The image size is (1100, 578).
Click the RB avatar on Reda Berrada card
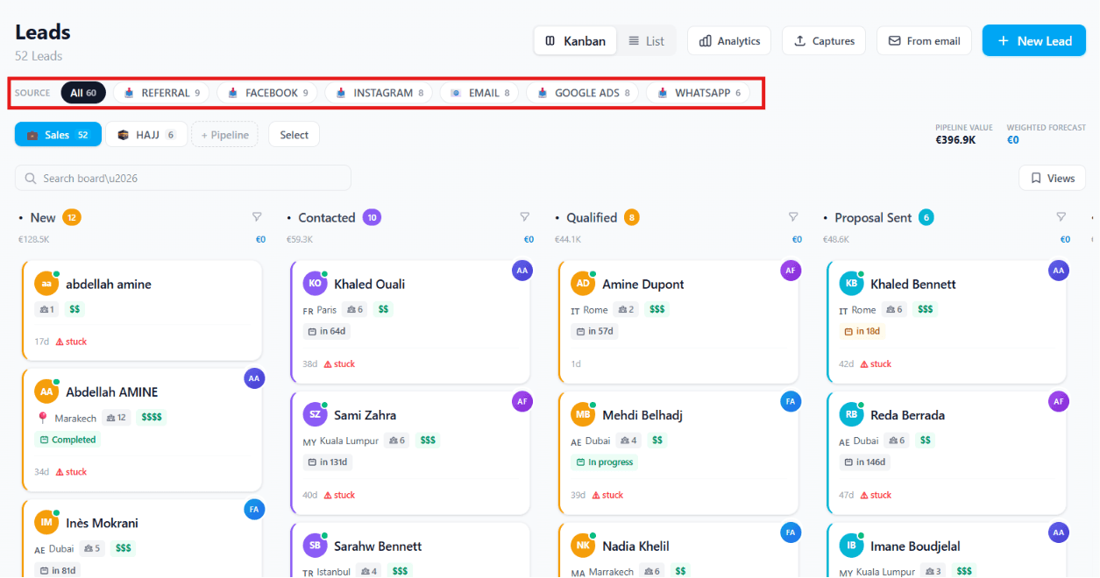851,415
